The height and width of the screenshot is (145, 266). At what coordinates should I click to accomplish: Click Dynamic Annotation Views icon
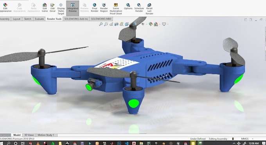[122, 24]
